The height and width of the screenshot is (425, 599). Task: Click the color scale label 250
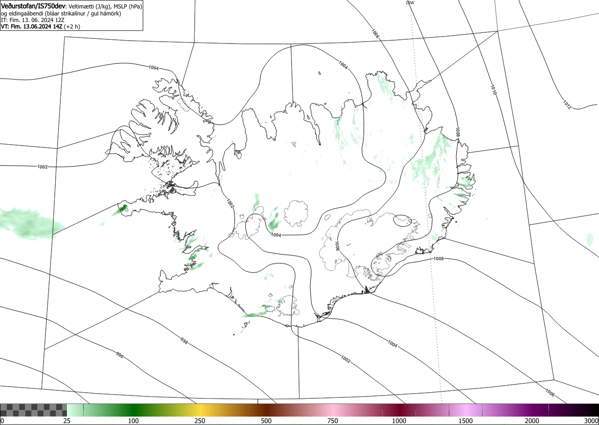pyautogui.click(x=200, y=421)
